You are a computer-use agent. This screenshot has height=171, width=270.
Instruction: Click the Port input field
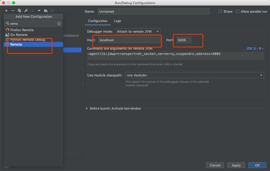coord(184,40)
